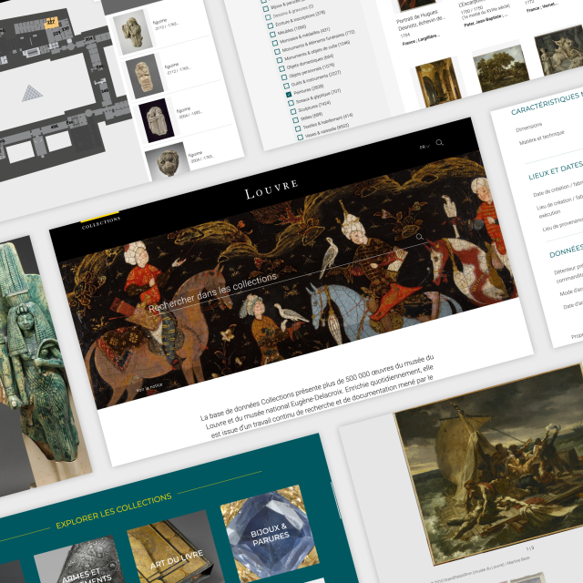Click the 'Date de création' label
The image size is (583, 583).
[551, 190]
